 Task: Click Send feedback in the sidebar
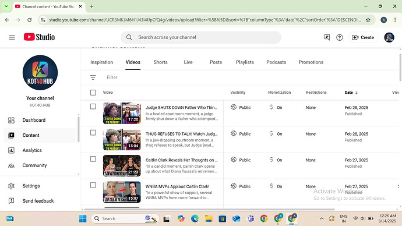41,201
